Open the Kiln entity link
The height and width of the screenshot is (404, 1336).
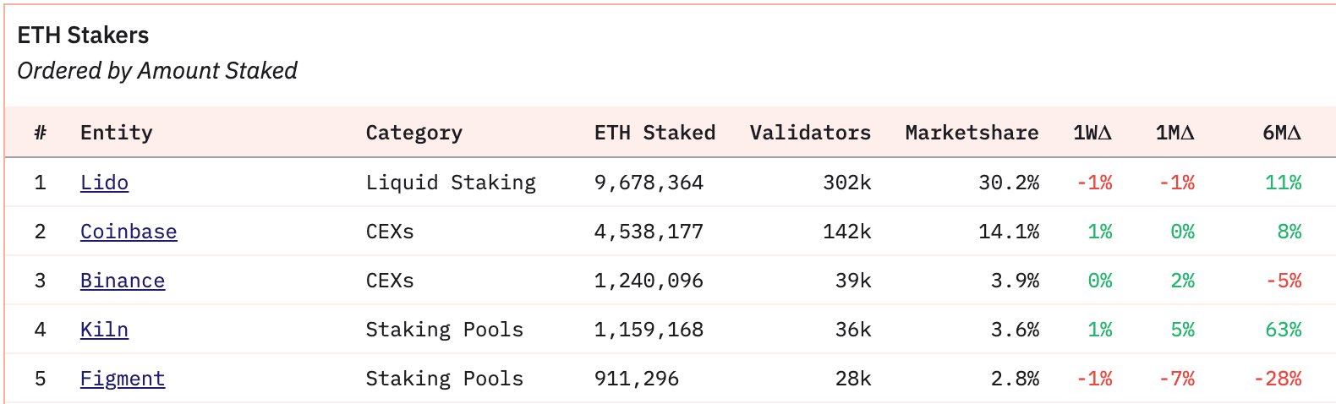(104, 330)
